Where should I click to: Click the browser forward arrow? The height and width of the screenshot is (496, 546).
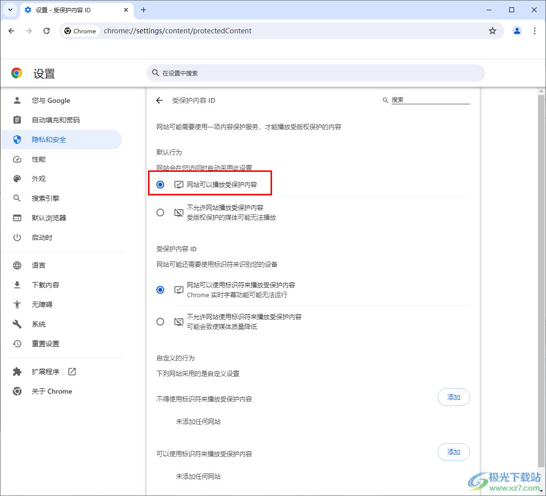(x=29, y=31)
